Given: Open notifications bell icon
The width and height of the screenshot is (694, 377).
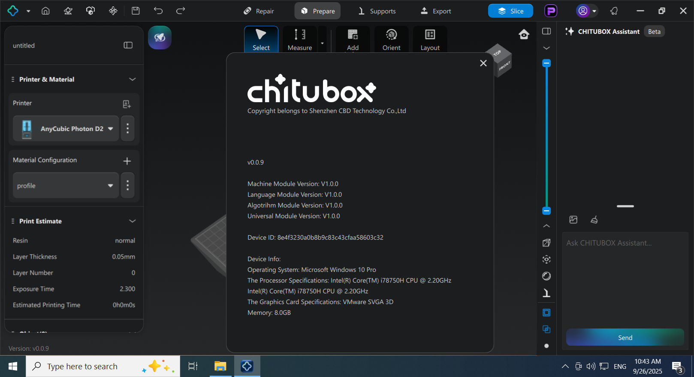Looking at the screenshot, I should 614,11.
